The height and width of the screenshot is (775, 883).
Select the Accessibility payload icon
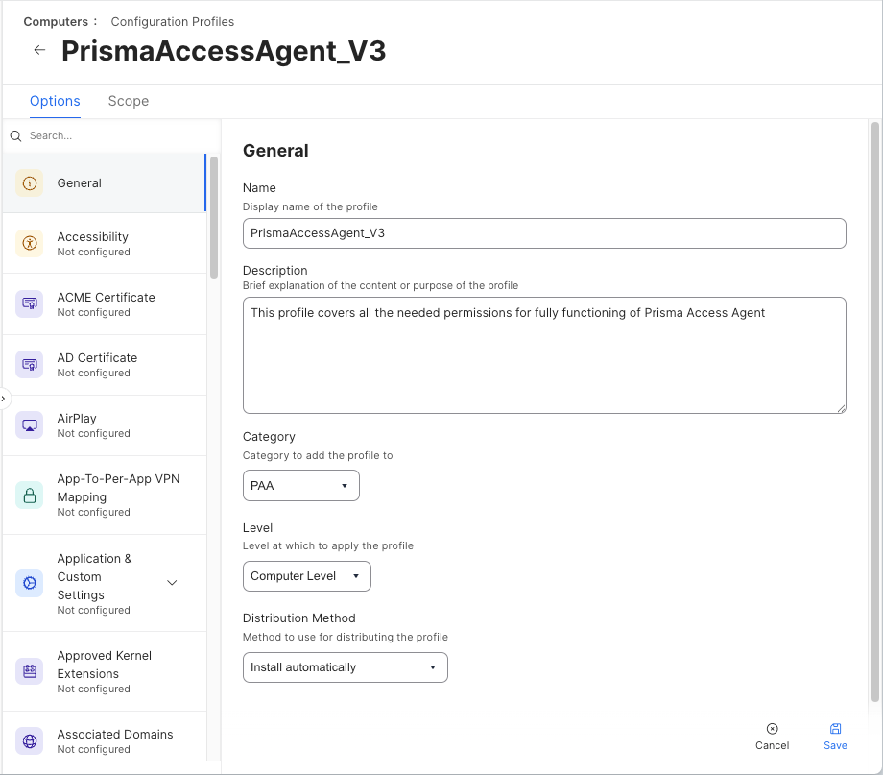click(x=30, y=244)
